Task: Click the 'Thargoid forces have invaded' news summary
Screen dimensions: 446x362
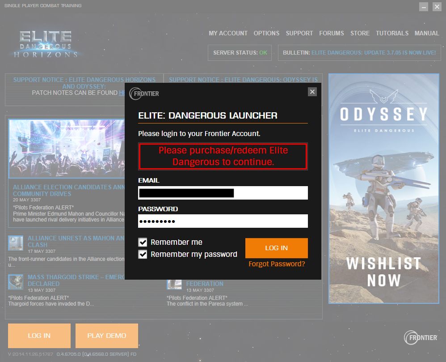Action: (51, 304)
